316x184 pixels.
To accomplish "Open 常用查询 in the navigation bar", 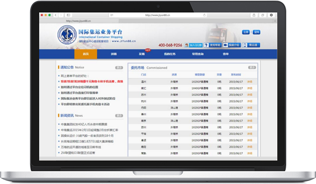I will point(198,54).
